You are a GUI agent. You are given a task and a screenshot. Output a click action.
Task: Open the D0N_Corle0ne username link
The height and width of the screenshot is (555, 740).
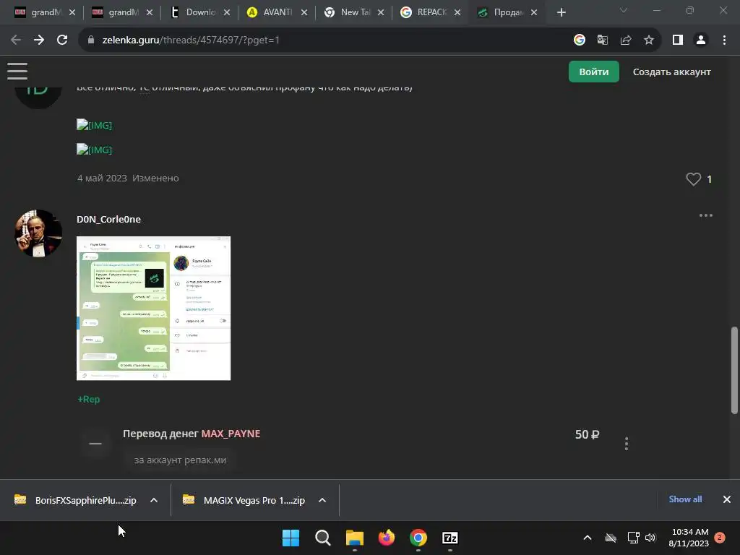click(108, 220)
